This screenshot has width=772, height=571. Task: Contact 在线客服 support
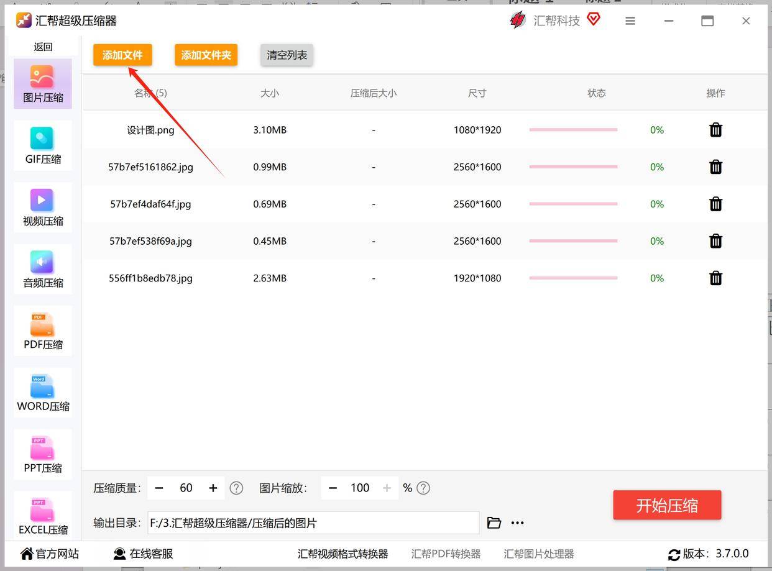(x=143, y=554)
